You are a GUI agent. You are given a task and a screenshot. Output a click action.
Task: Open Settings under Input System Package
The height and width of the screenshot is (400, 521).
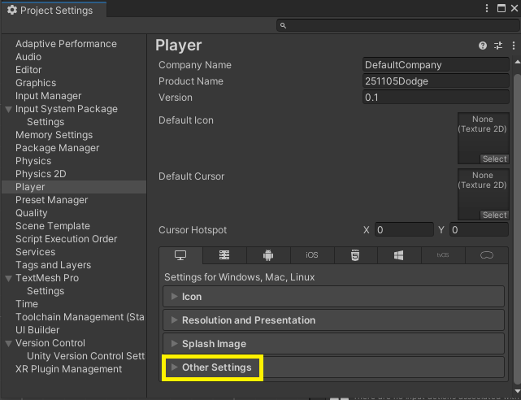[x=46, y=122]
